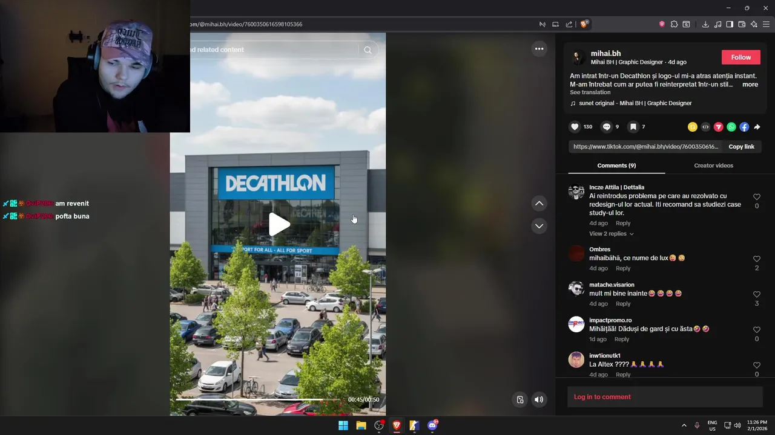Click the search magnifier icon
The image size is (775, 435).
[x=368, y=50]
